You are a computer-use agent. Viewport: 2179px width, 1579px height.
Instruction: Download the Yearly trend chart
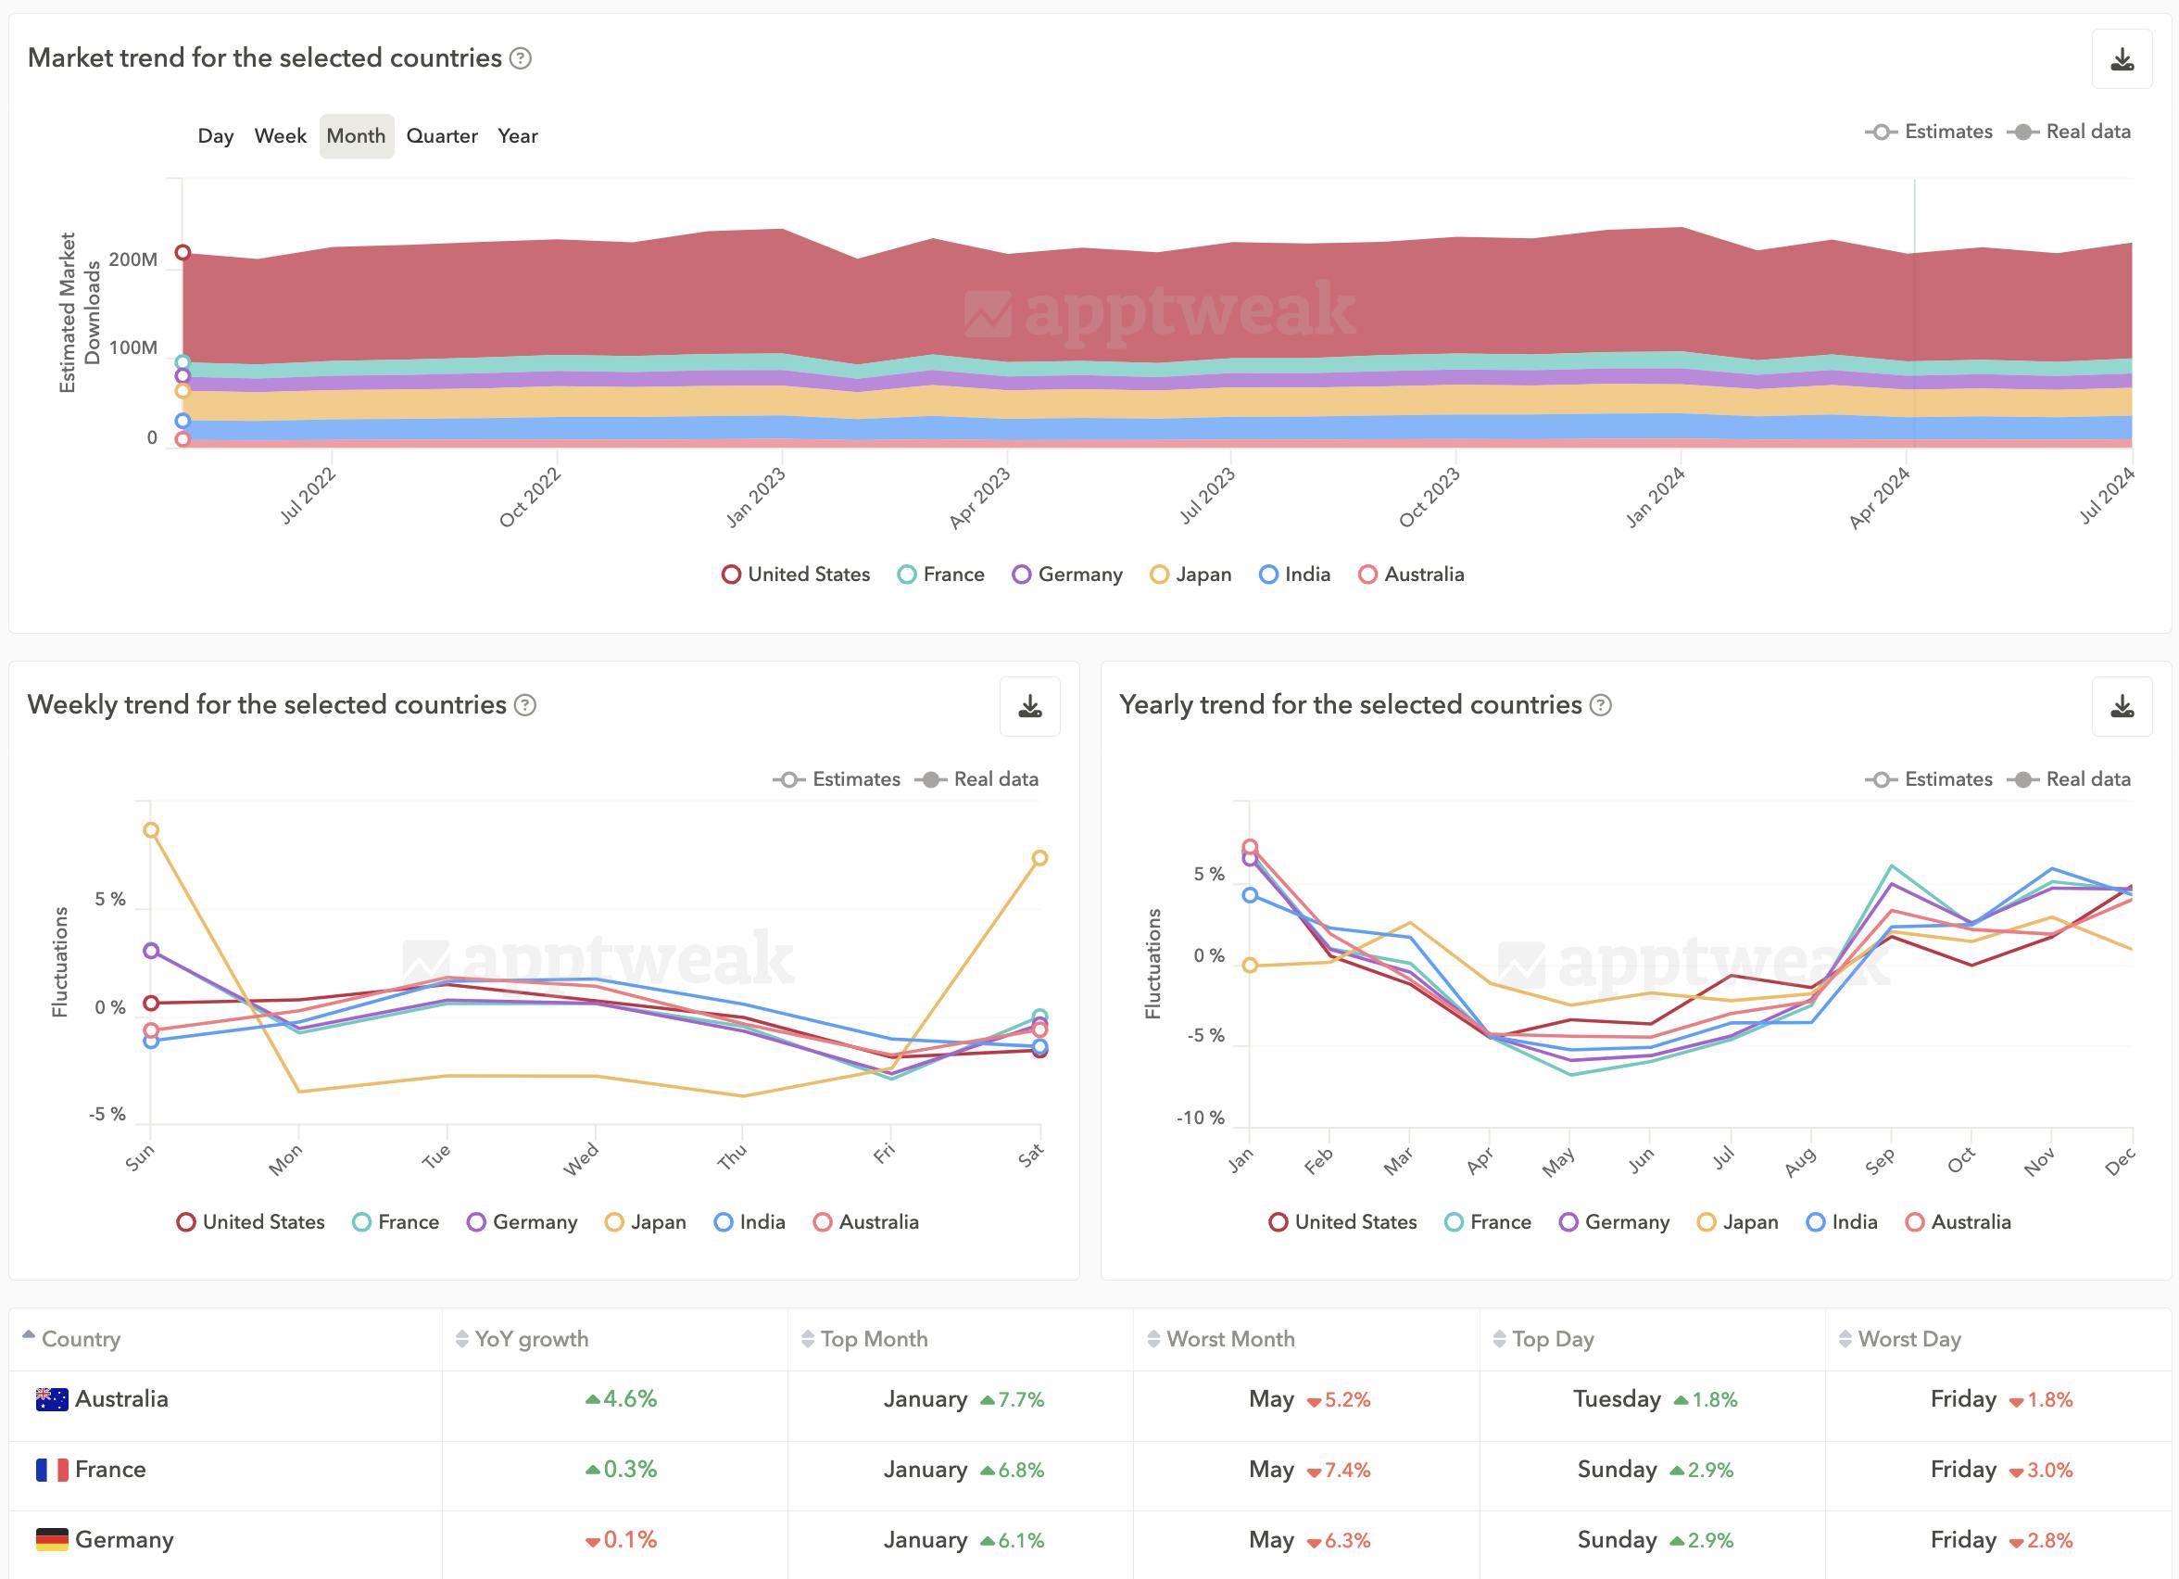pyautogui.click(x=2122, y=707)
